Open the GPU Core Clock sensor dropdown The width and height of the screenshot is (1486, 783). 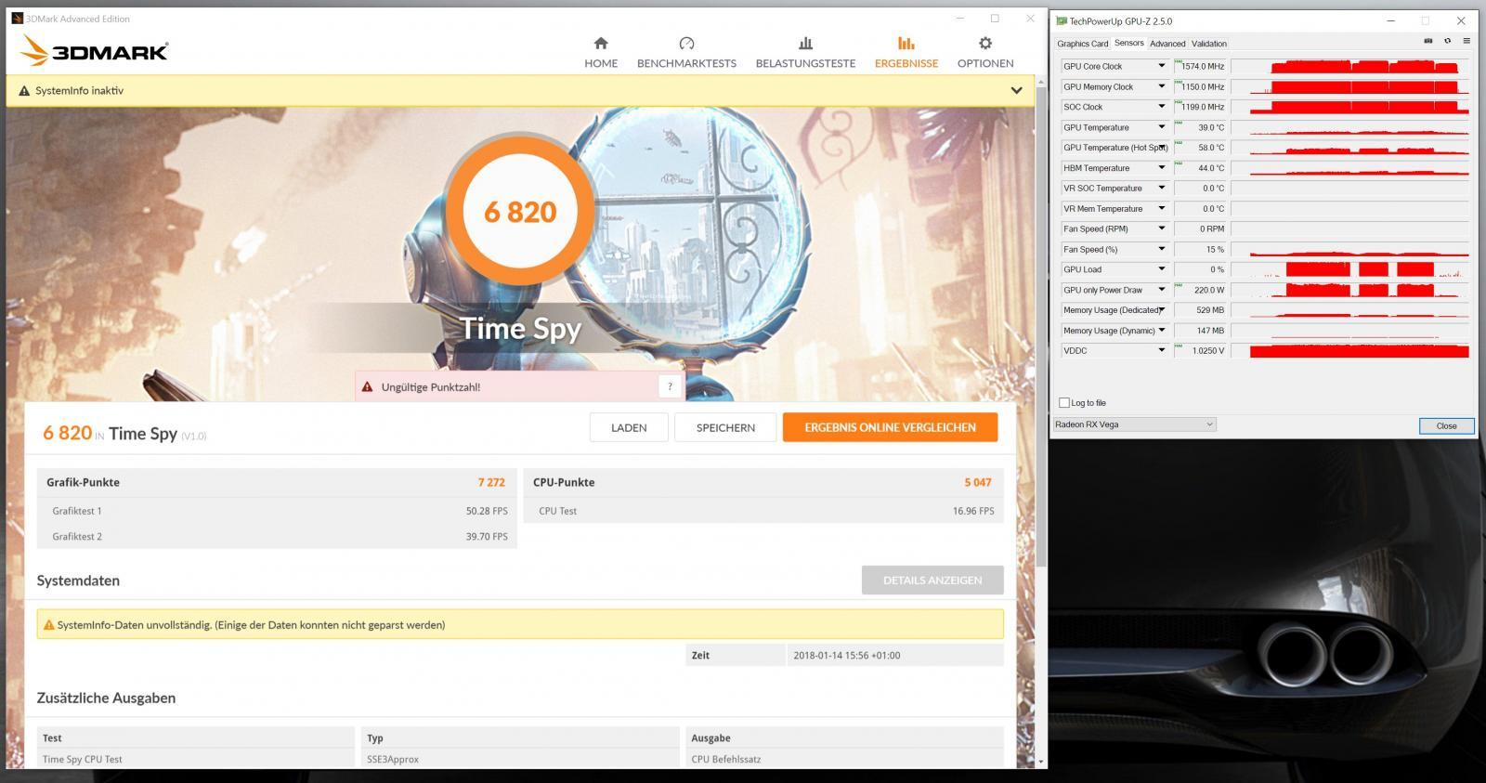click(1161, 66)
